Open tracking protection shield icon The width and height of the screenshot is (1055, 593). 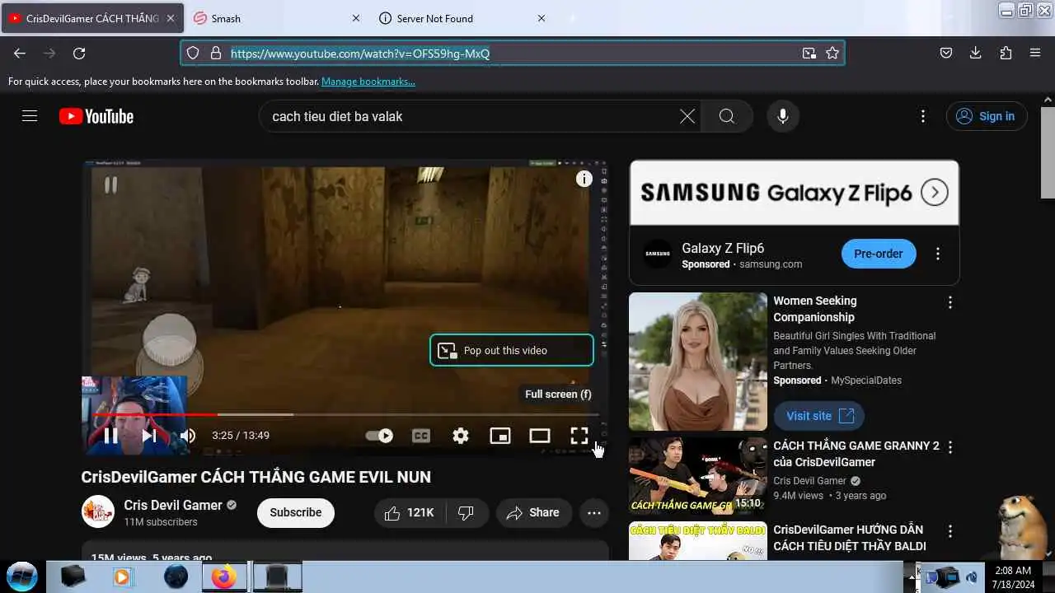tap(193, 53)
